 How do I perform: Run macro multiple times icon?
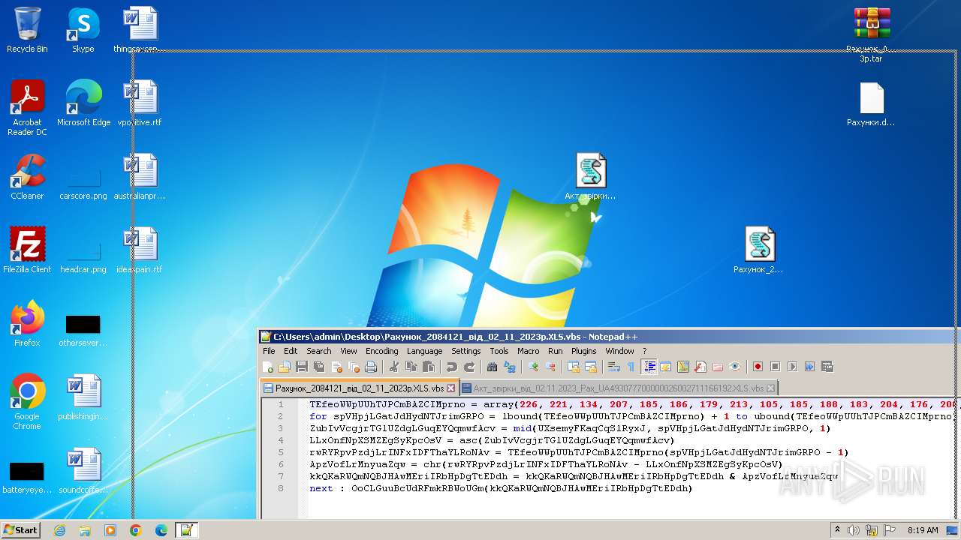809,367
